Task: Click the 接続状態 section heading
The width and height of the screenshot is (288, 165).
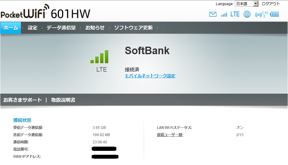Action: pos(22,120)
